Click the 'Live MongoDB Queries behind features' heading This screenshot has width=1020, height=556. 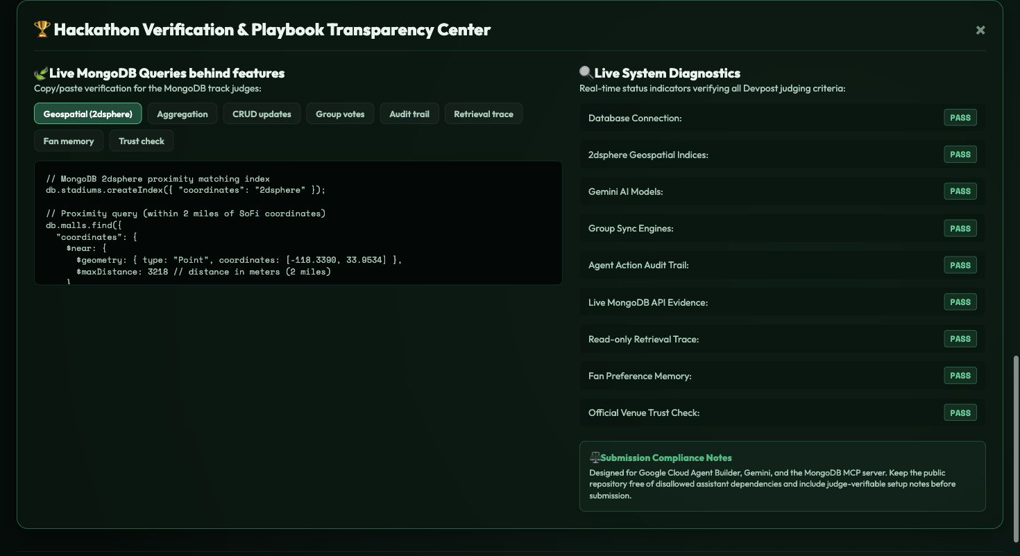pyautogui.click(x=167, y=73)
